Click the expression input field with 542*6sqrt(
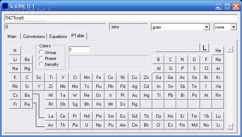Viewport: 242px width, 137px height. click(121, 18)
